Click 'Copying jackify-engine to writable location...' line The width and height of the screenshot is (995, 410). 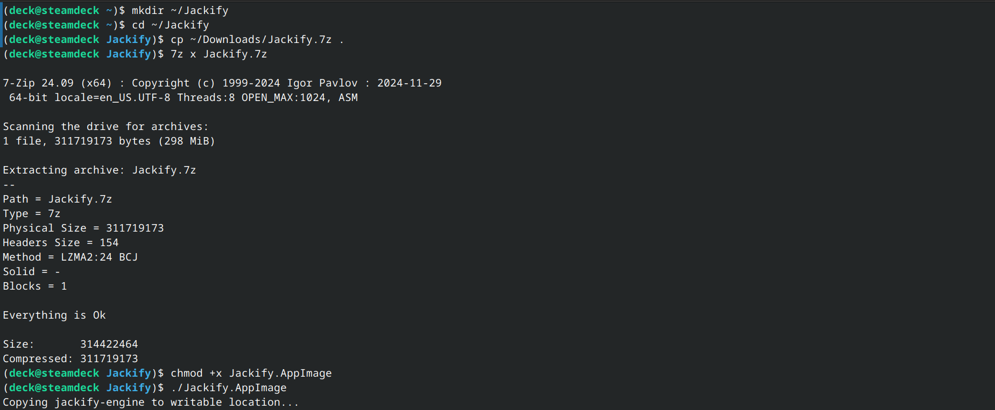151,402
